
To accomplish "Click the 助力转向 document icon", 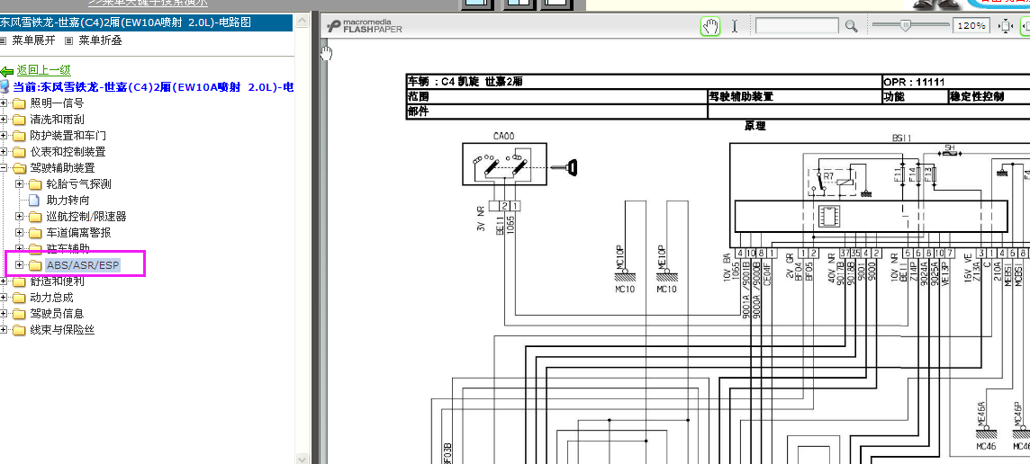I will (34, 201).
